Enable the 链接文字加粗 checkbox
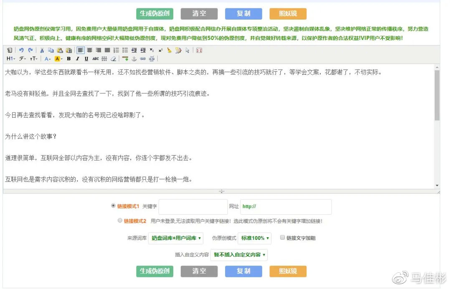 point(282,237)
